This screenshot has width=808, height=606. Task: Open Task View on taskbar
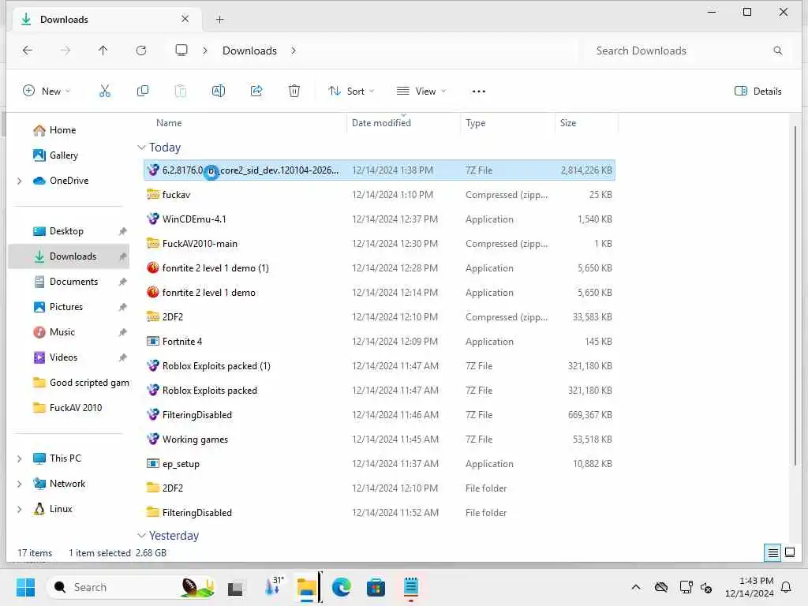point(236,587)
